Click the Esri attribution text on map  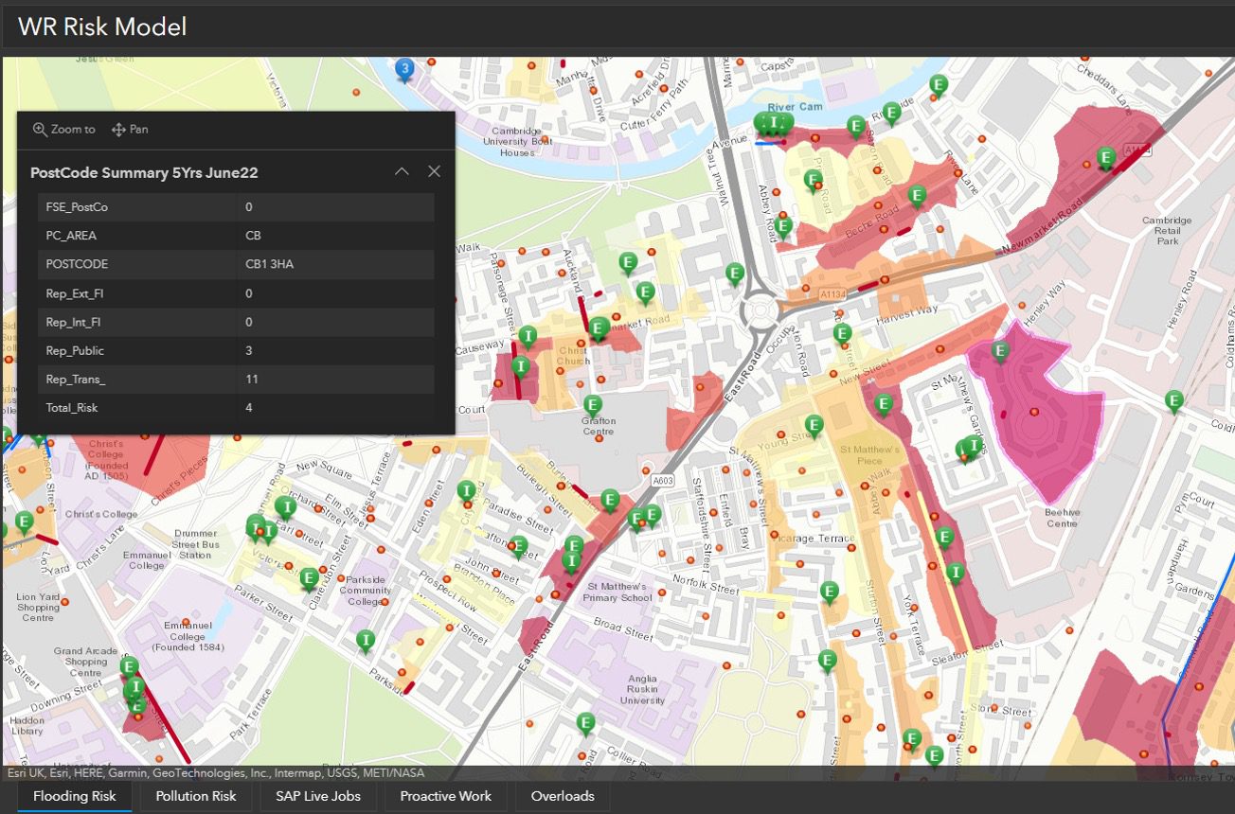click(216, 772)
